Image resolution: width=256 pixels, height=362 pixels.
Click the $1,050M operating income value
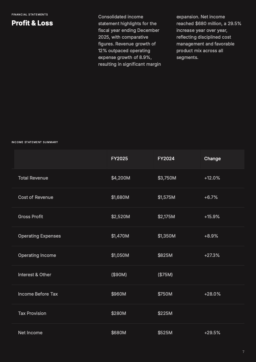120,255
